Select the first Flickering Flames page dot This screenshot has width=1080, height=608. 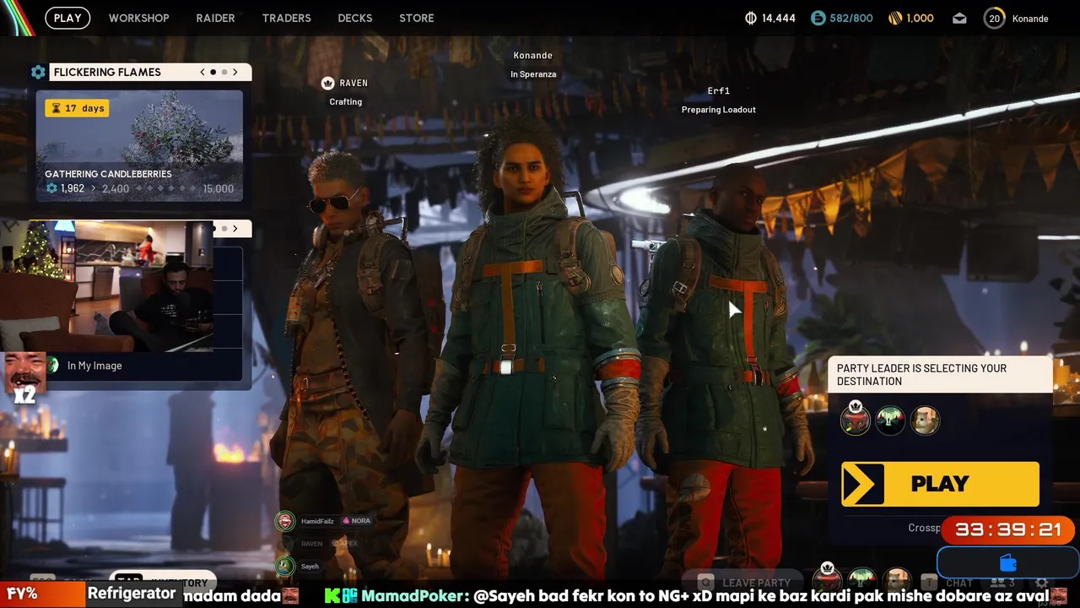(x=213, y=72)
